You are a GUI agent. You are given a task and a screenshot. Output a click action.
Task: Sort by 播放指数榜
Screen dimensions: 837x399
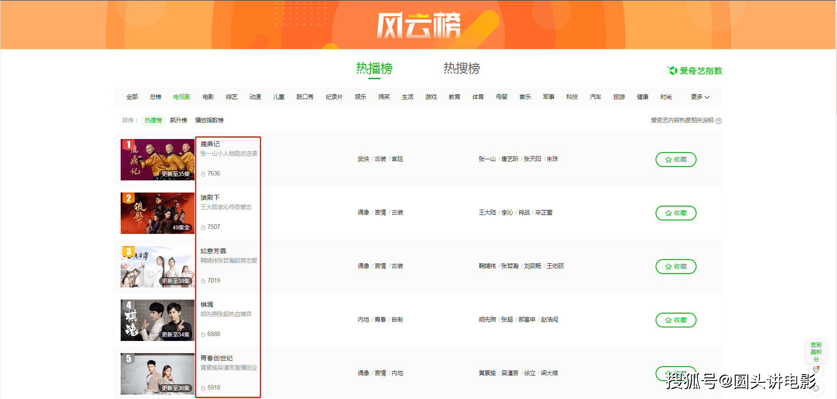(x=209, y=120)
